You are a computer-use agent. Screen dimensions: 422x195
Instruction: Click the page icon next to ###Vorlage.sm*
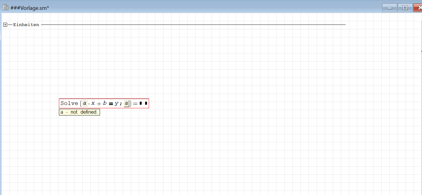(5, 7)
